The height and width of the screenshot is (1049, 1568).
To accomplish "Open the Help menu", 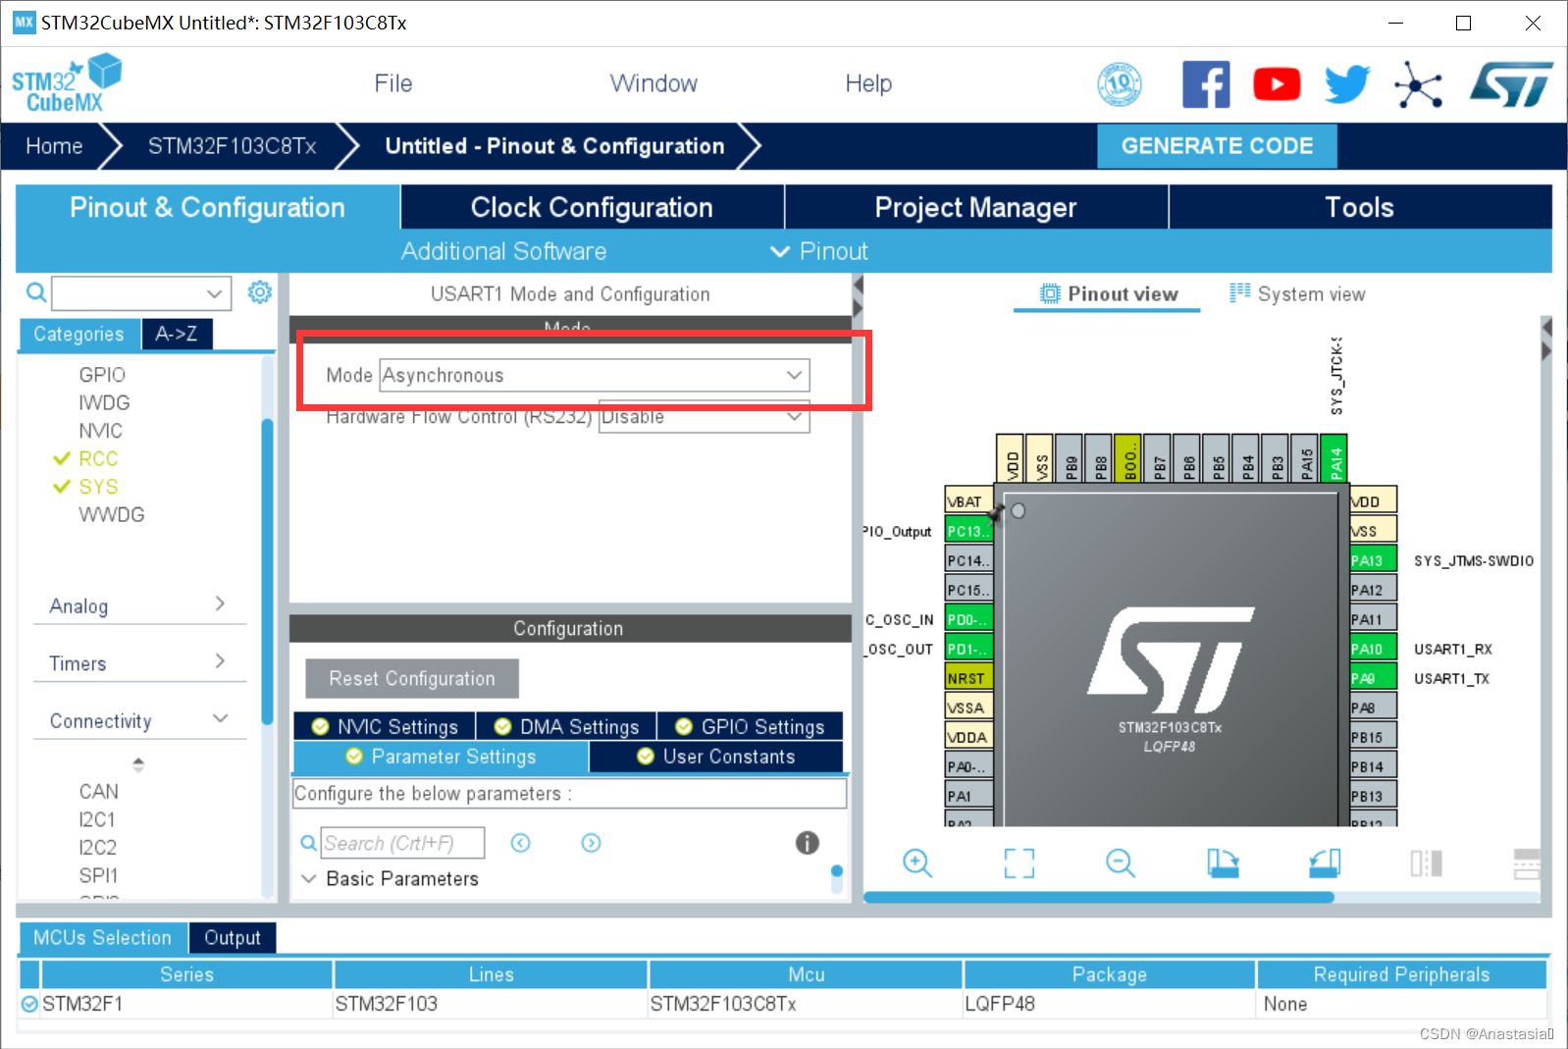I will [868, 83].
